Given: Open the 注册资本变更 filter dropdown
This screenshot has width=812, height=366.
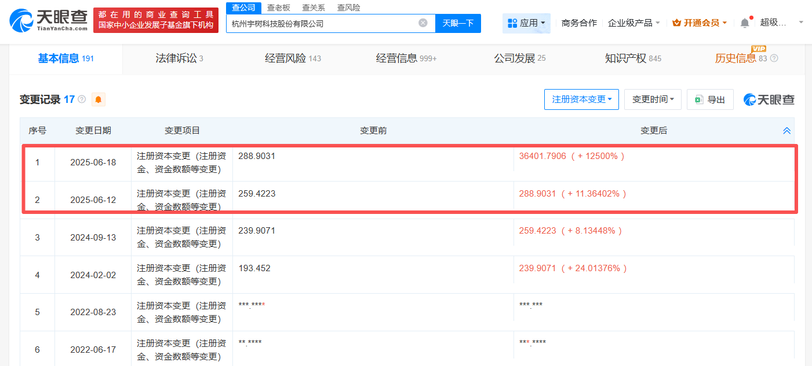Looking at the screenshot, I should pyautogui.click(x=581, y=99).
